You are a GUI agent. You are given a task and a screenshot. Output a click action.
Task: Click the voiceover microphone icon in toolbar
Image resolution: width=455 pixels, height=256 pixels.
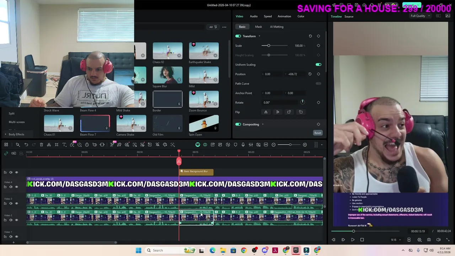(x=243, y=145)
